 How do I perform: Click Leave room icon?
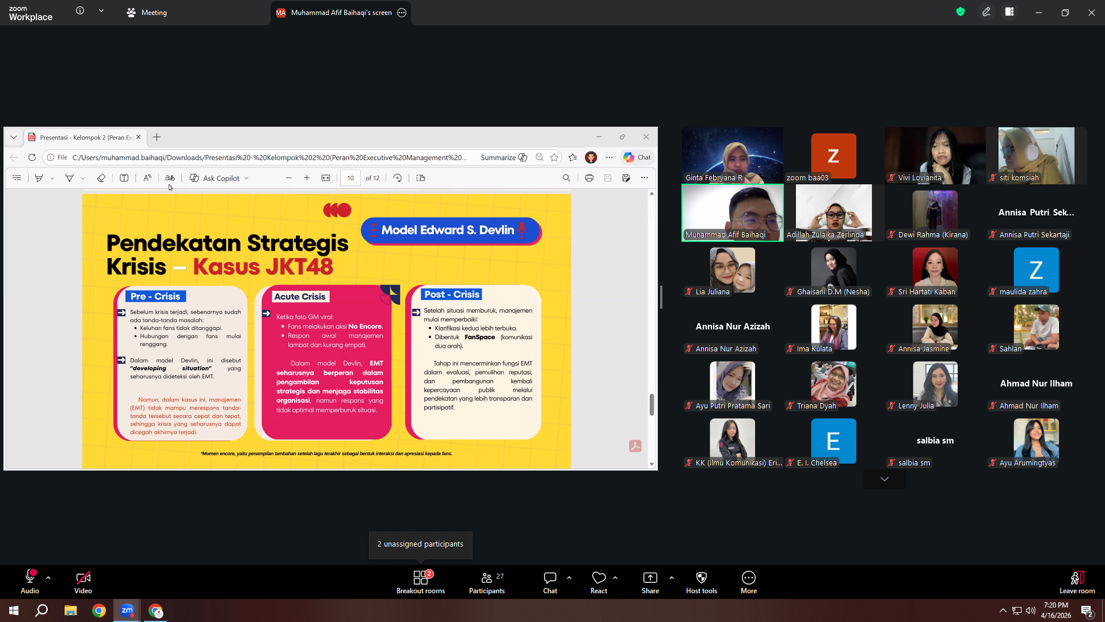click(1077, 582)
